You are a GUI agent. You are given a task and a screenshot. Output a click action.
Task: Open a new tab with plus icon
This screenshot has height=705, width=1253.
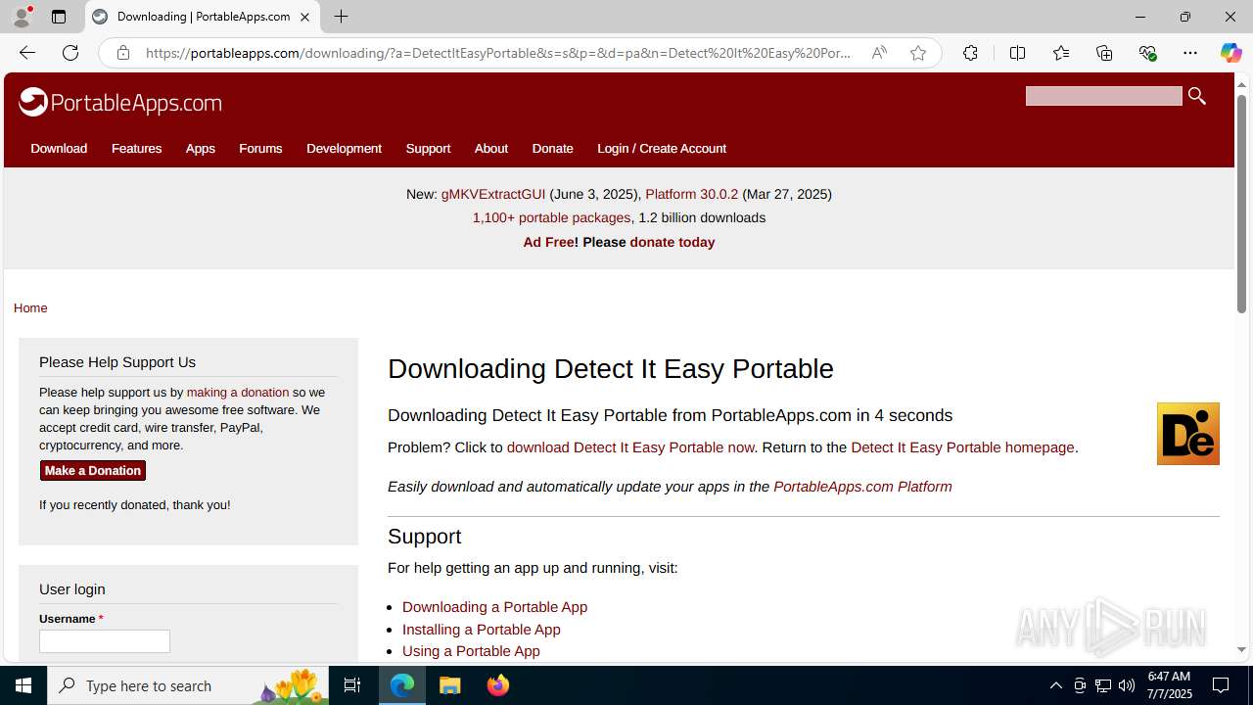pyautogui.click(x=341, y=17)
